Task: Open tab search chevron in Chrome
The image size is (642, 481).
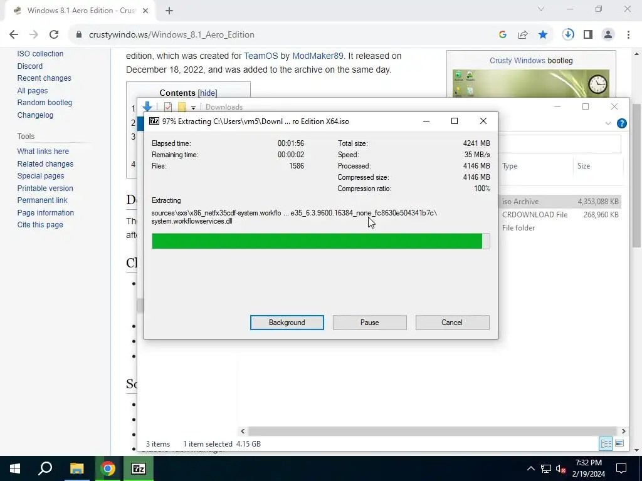Action: click(x=541, y=9)
